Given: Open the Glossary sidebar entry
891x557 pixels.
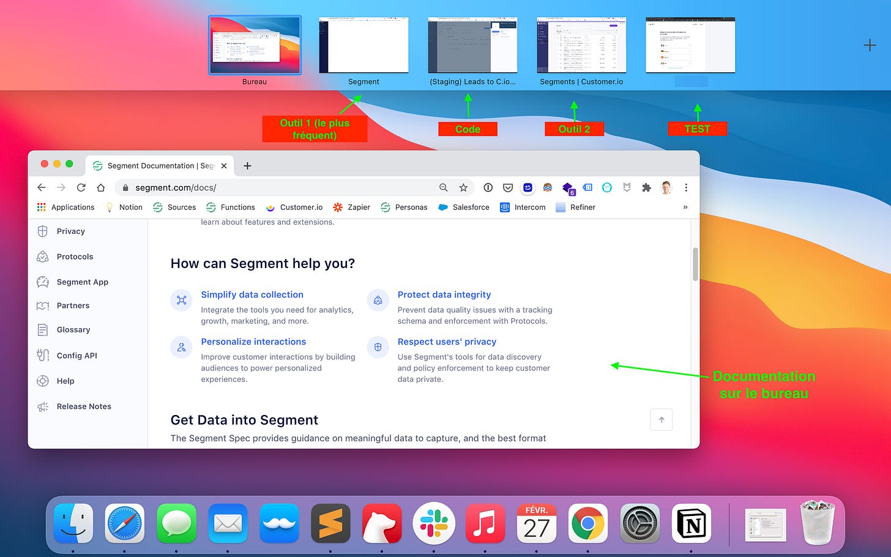Looking at the screenshot, I should pyautogui.click(x=64, y=330).
